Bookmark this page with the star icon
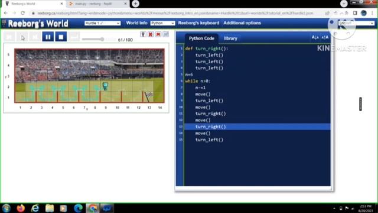The width and height of the screenshot is (378, 213). click(335, 13)
